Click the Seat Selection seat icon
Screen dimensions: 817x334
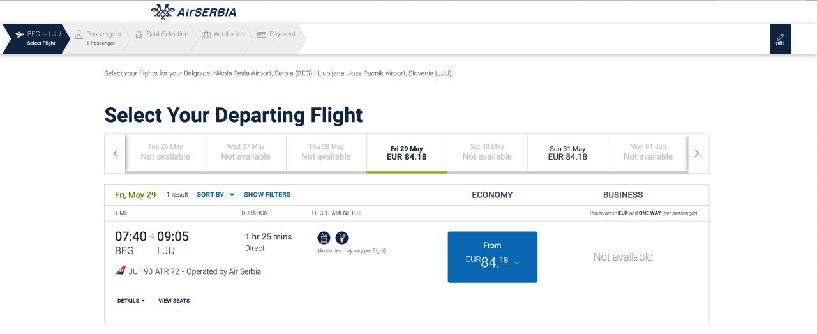tap(139, 34)
